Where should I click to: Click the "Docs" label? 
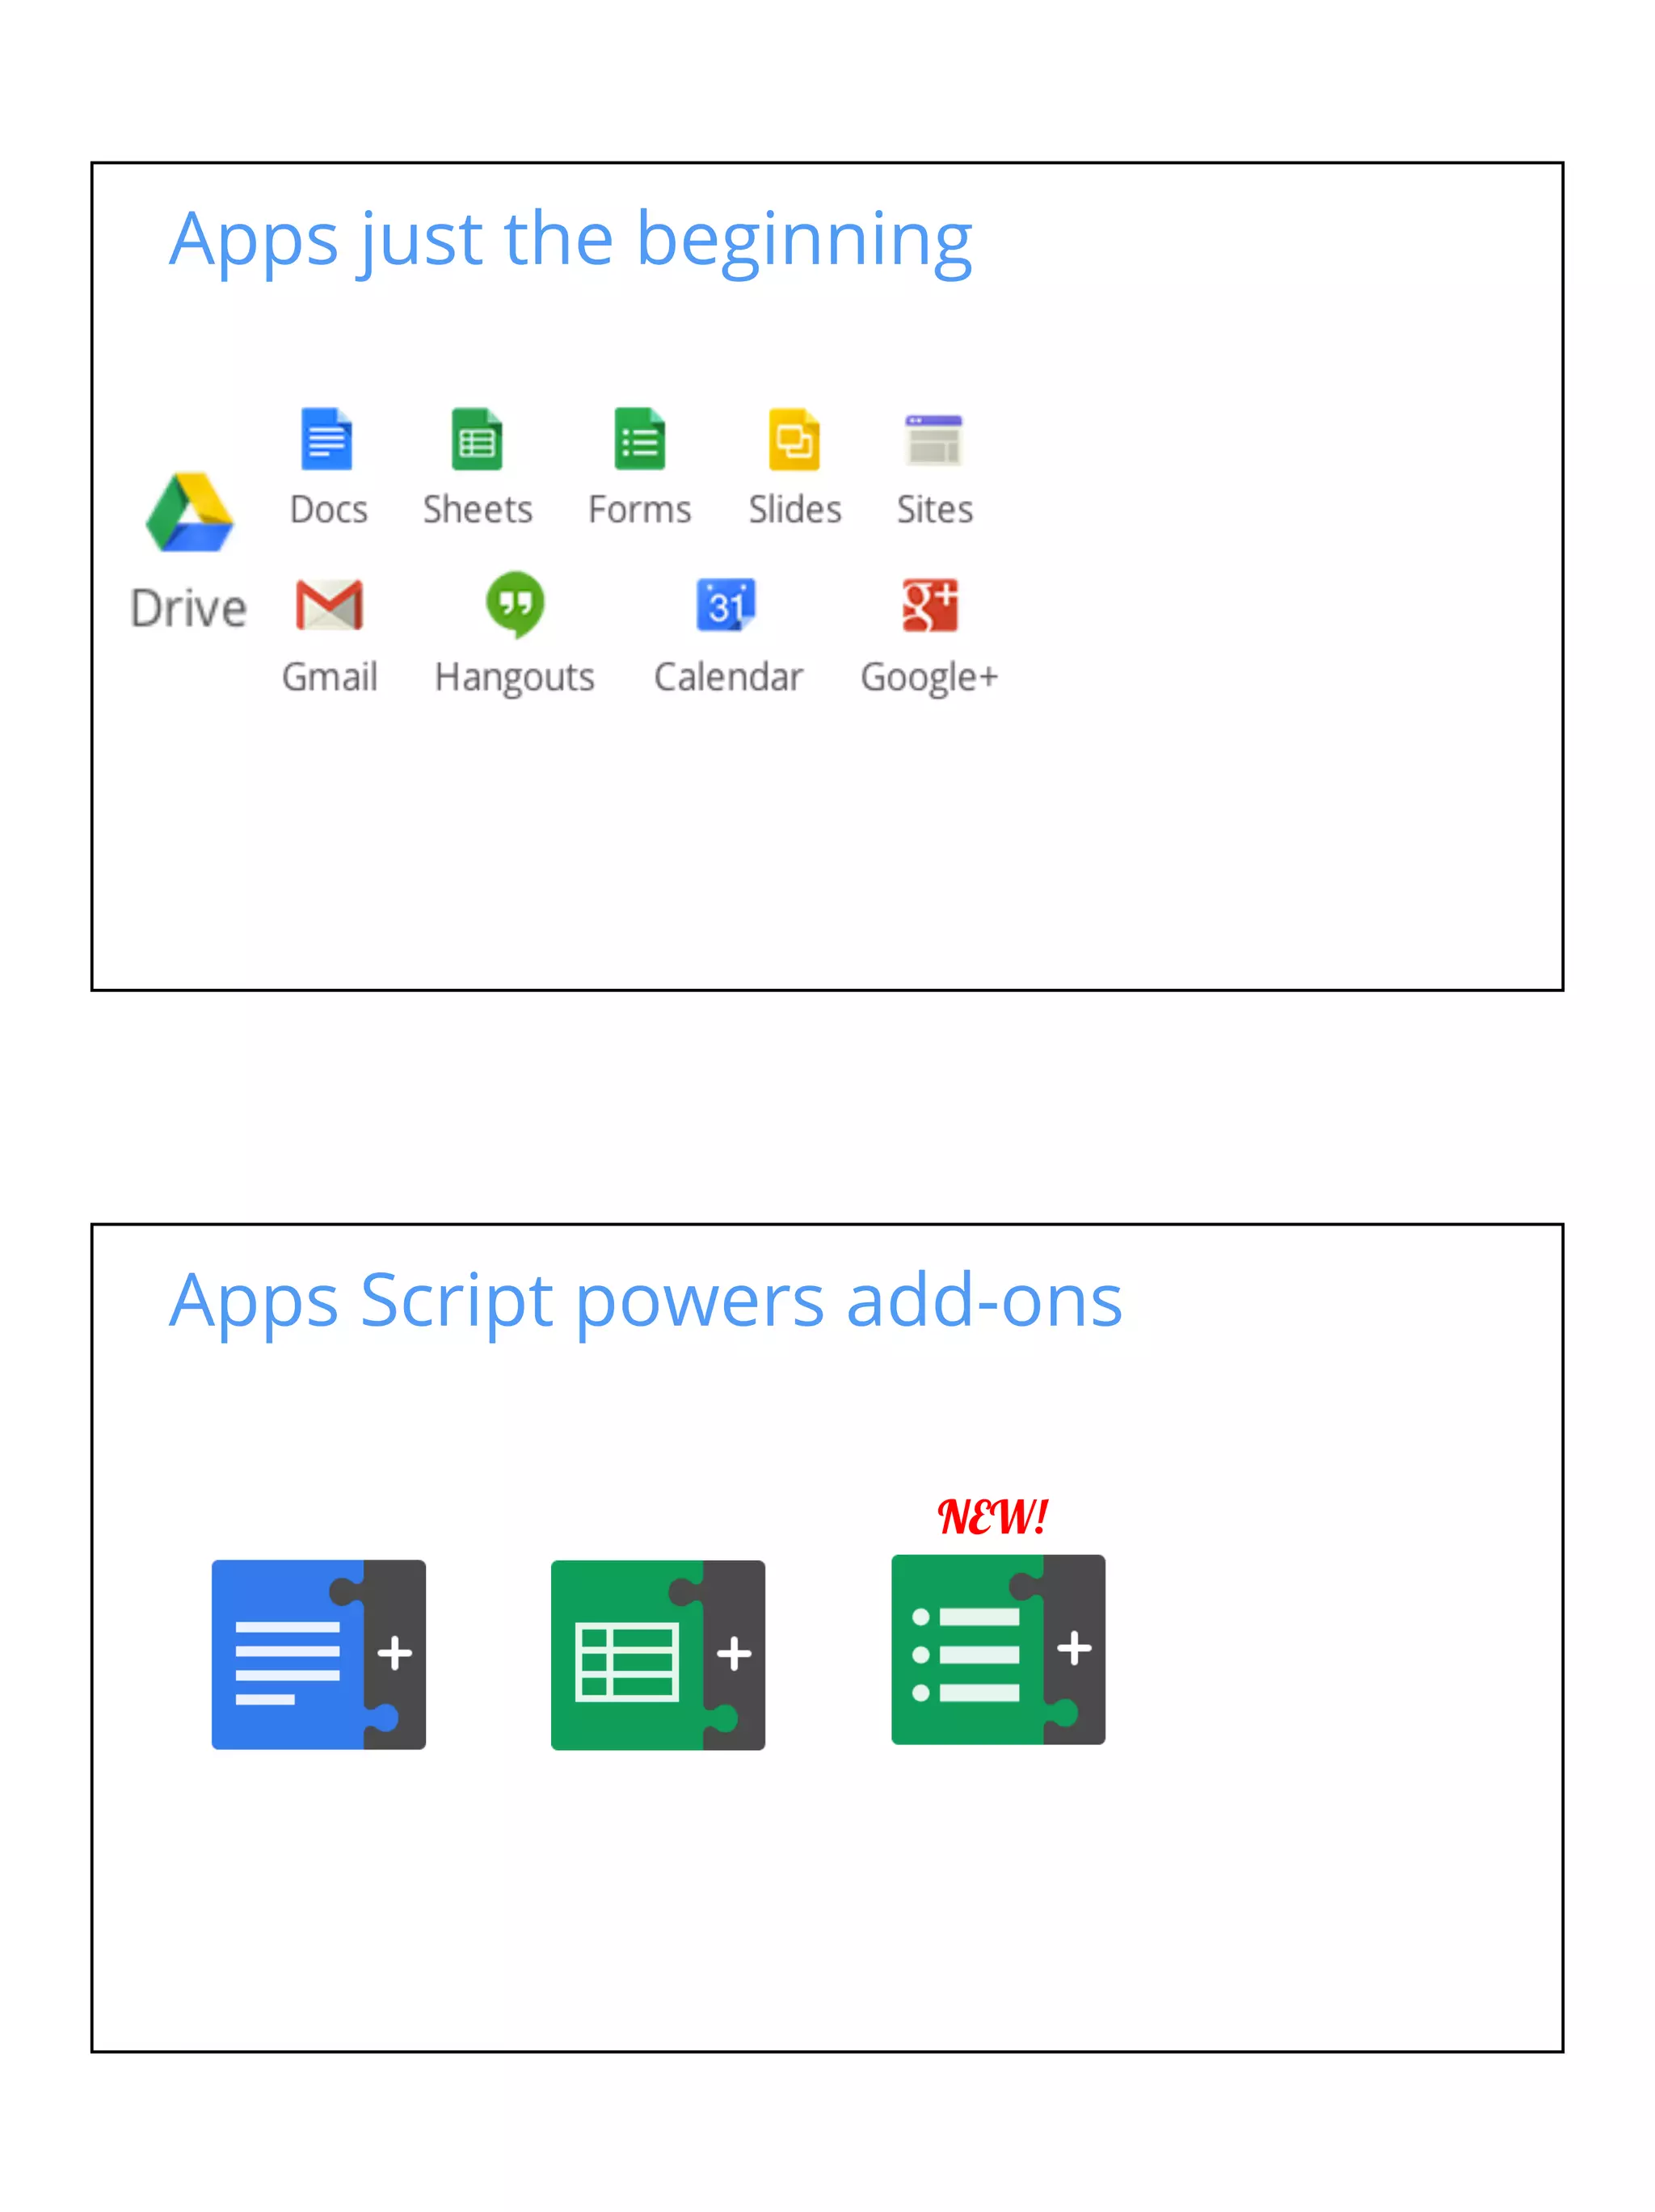(329, 509)
